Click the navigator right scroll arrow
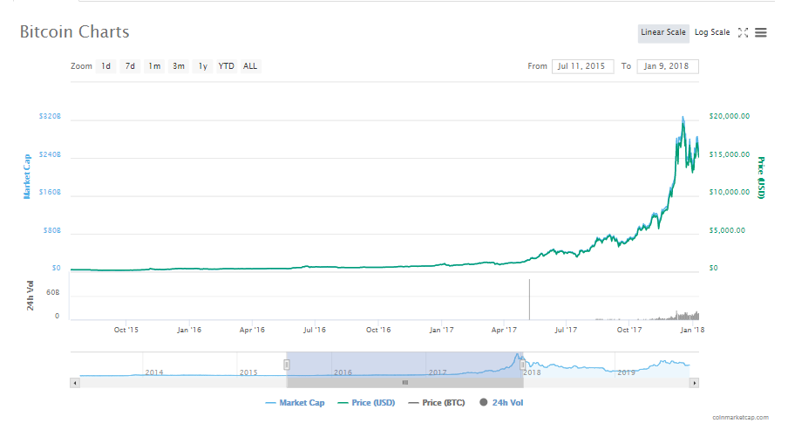This screenshot has width=788, height=430. [x=694, y=383]
